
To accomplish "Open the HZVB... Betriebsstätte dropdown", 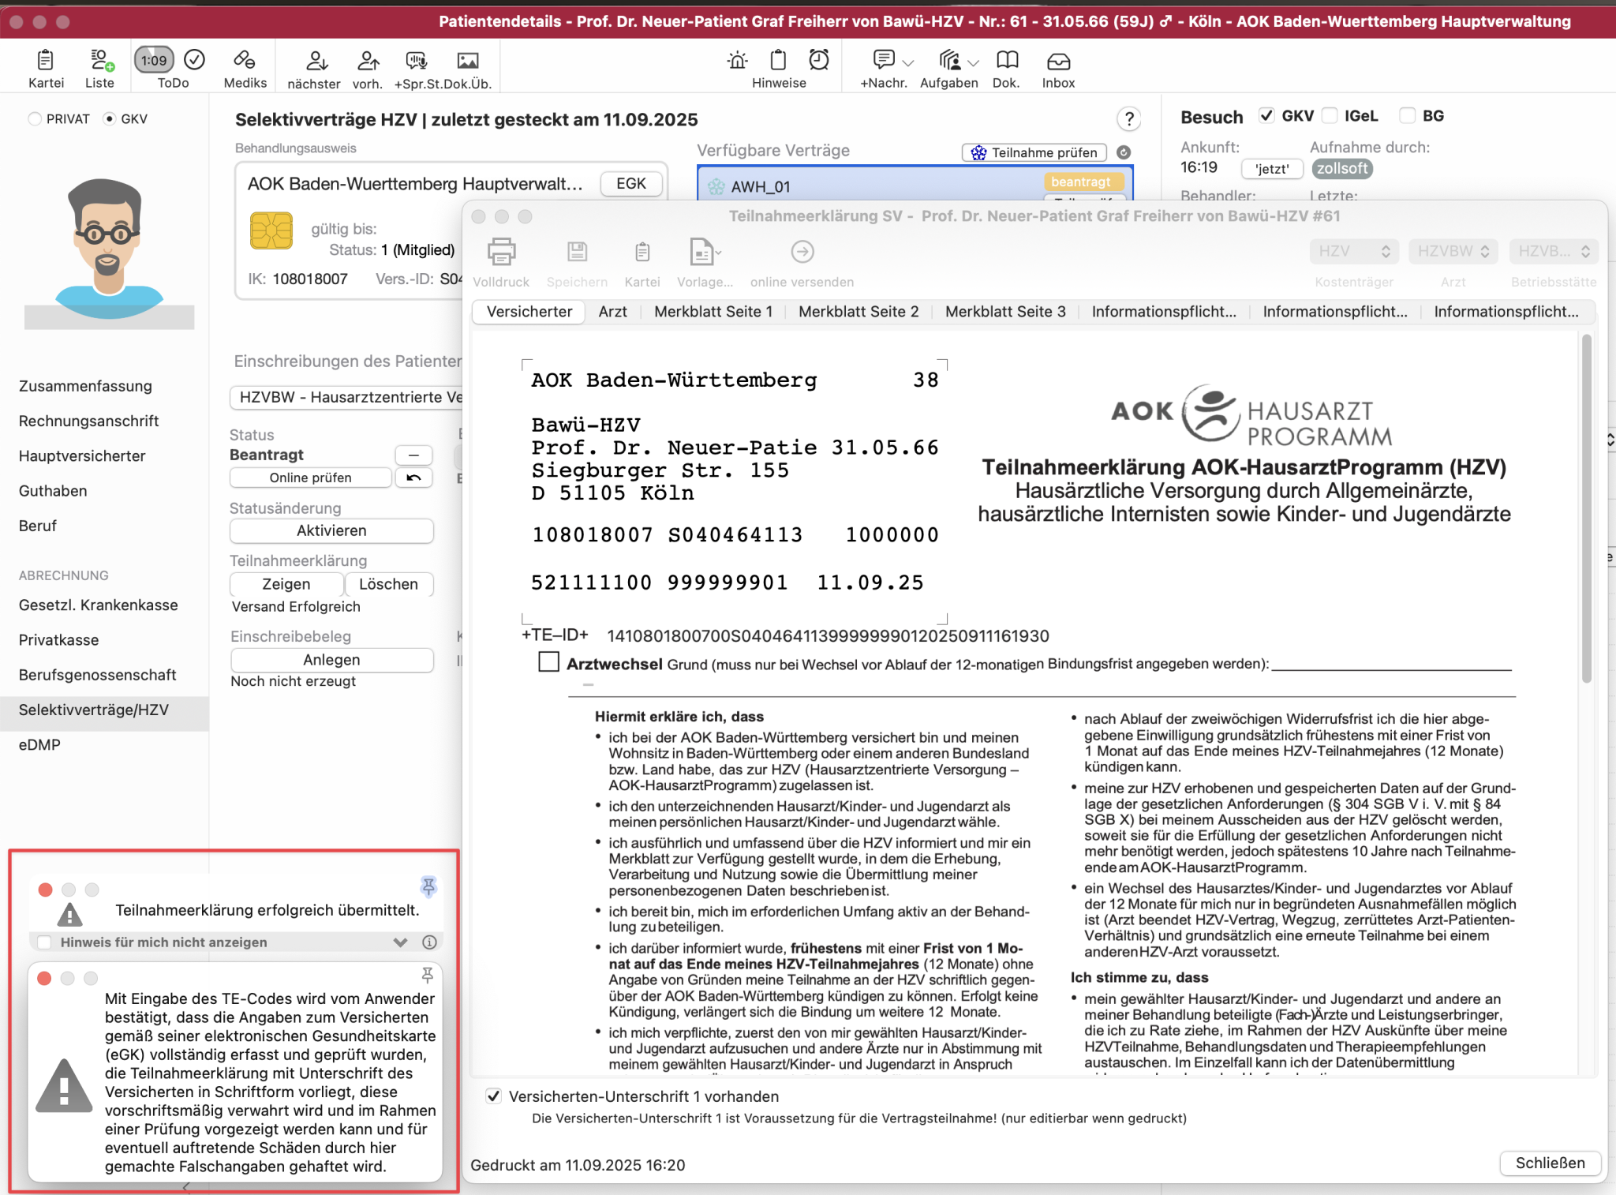I will 1554,251.
